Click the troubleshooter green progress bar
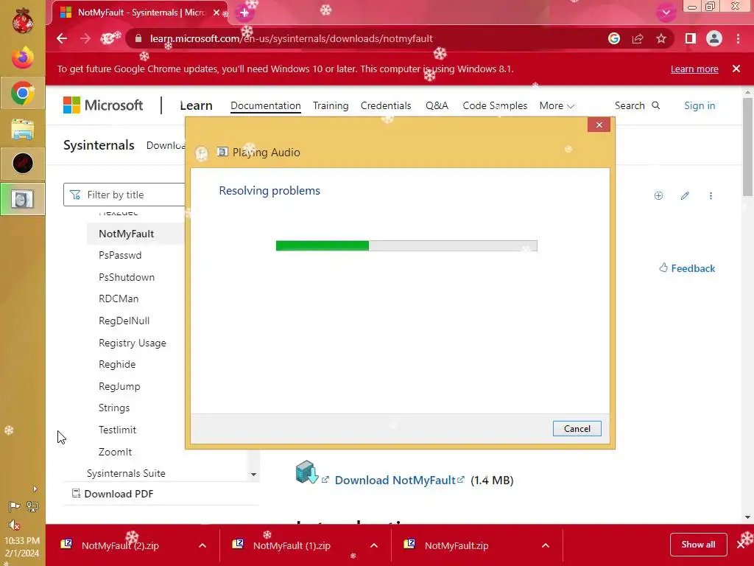 (406, 245)
